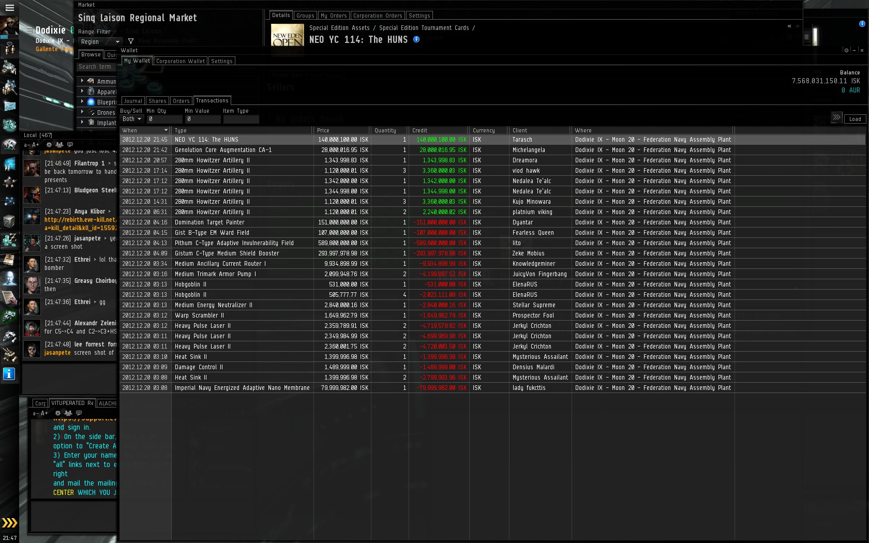The width and height of the screenshot is (869, 543).
Task: Expand the Implants market category
Action: click(82, 122)
